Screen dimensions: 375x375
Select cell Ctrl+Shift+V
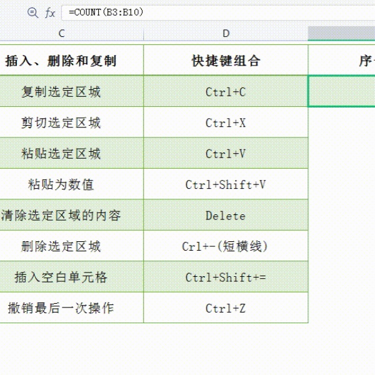coord(226,184)
